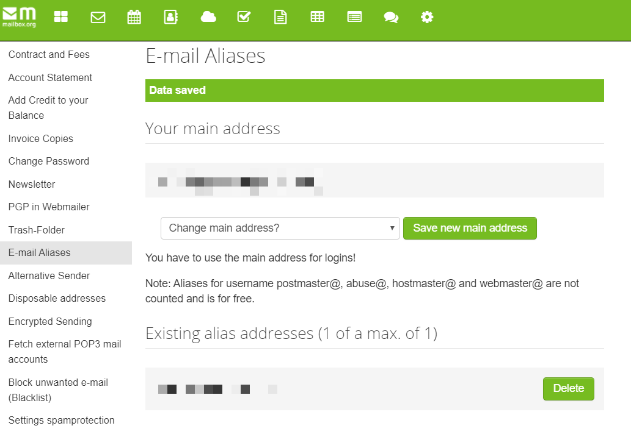Image resolution: width=631 pixels, height=434 pixels.
Task: Open the Address Book icon
Action: pyautogui.click(x=170, y=17)
